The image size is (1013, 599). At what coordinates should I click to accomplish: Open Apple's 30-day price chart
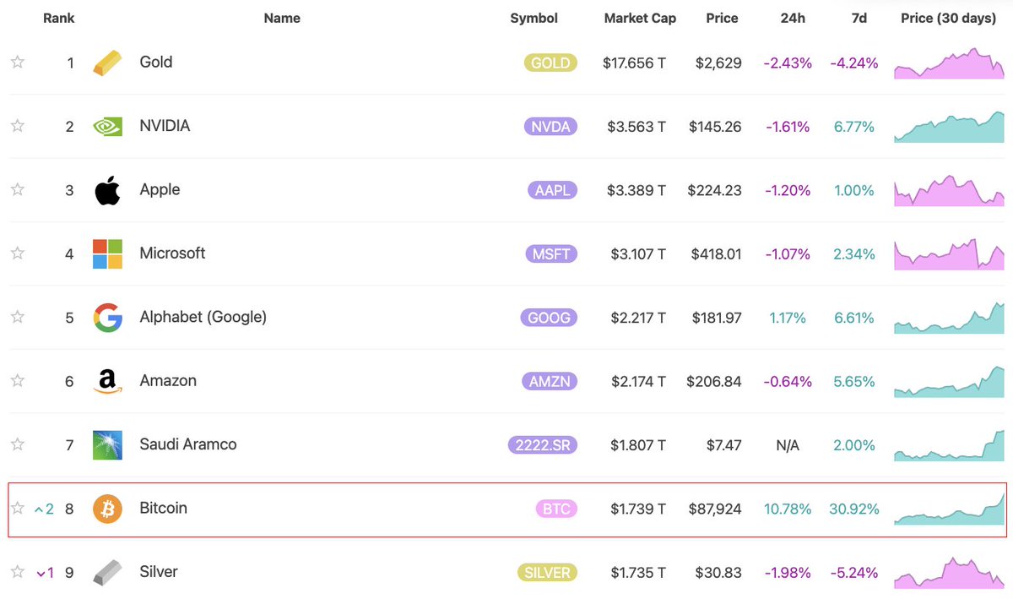[950, 190]
